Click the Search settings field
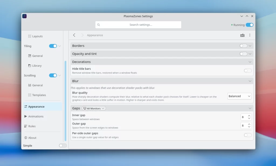The width and height of the screenshot is (276, 166). click(138, 25)
